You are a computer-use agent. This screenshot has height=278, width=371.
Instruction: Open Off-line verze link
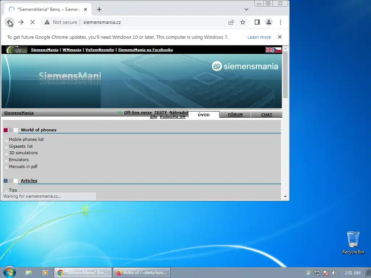point(138,113)
